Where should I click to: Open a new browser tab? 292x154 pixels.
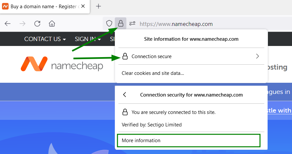[x=98, y=6]
